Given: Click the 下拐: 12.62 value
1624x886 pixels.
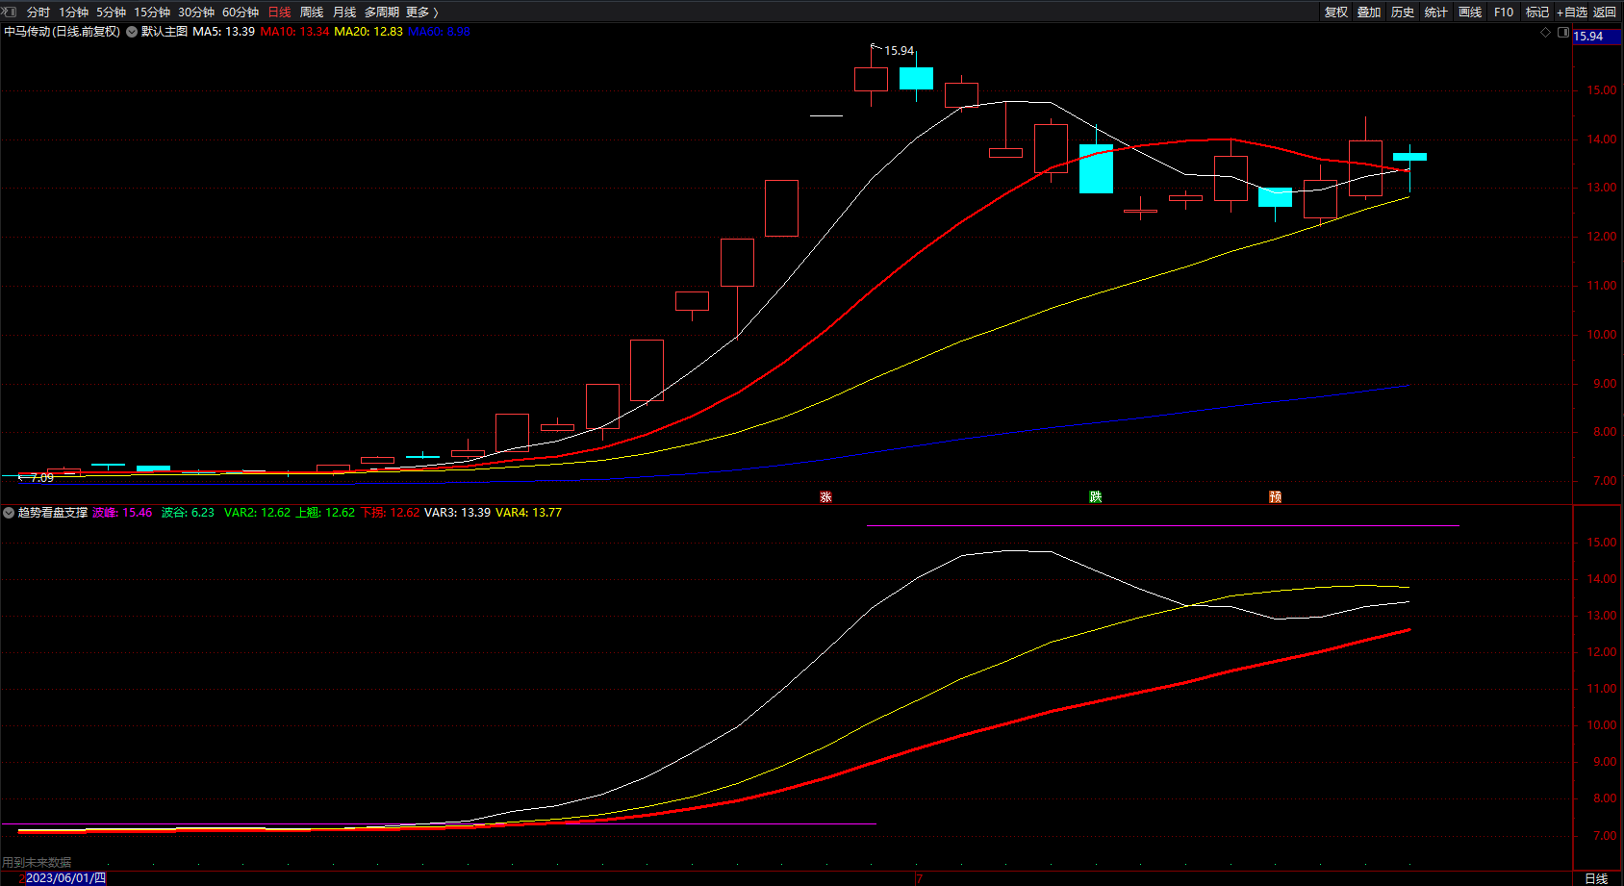Looking at the screenshot, I should [391, 513].
